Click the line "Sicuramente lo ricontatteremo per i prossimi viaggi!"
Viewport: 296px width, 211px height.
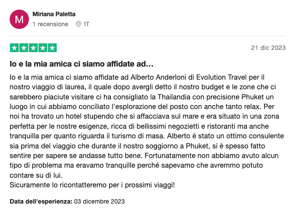click(x=92, y=185)
